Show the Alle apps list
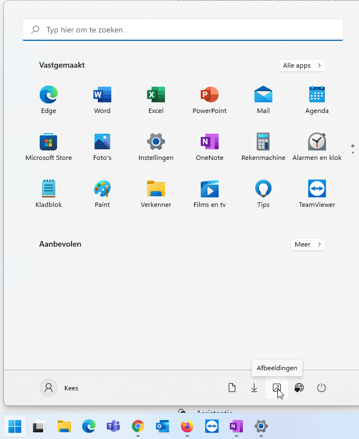 tap(302, 65)
